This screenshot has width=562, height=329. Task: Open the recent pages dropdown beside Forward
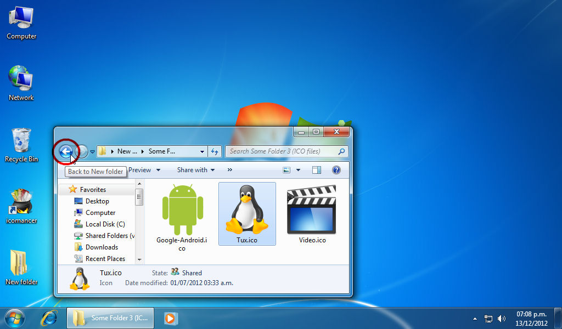click(x=92, y=152)
